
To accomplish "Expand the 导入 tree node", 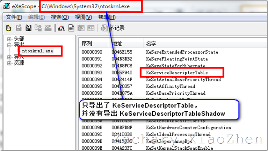I will pyautogui.click(x=9, y=57).
